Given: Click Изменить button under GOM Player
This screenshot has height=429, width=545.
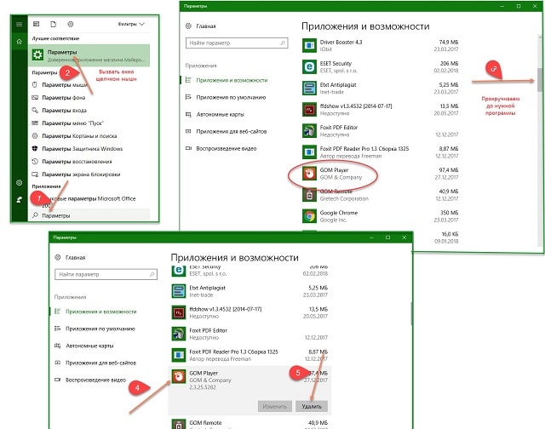Looking at the screenshot, I should (x=275, y=406).
